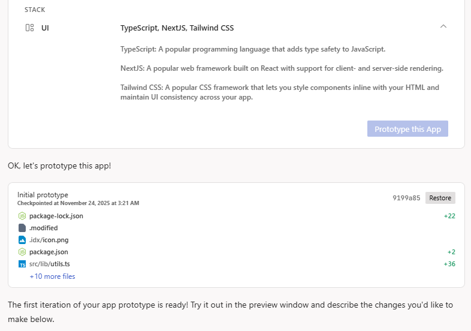This screenshot has height=331, width=471.
Task: Click the "Initial prototype" checkpoint title
Action: 43,195
